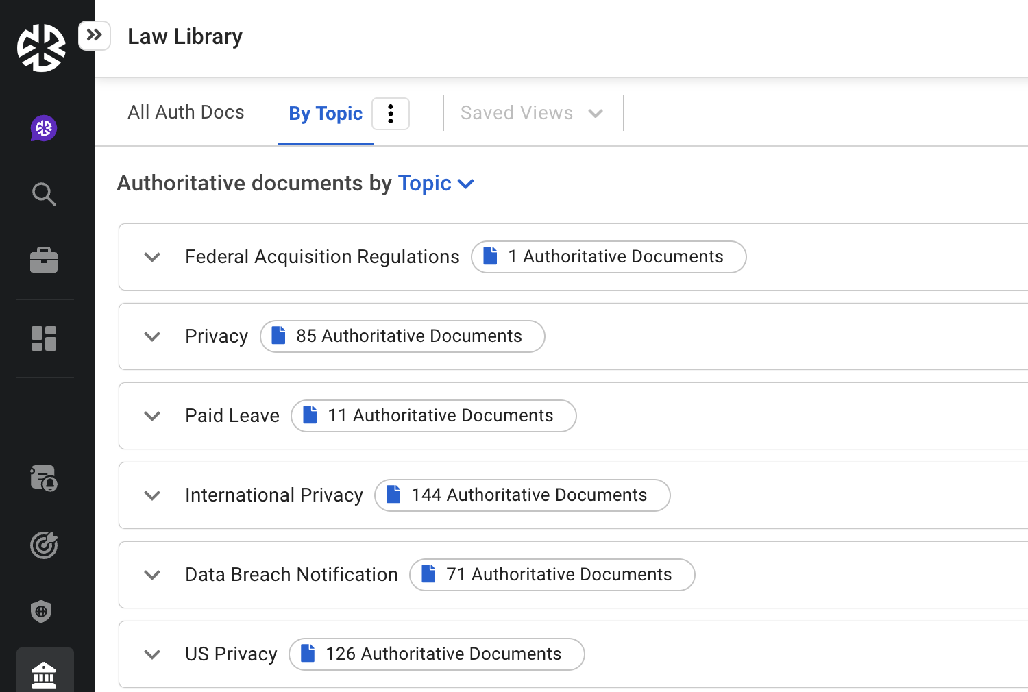Open the dashboard grid icon
Viewport: 1028px width, 692px height.
(x=44, y=338)
